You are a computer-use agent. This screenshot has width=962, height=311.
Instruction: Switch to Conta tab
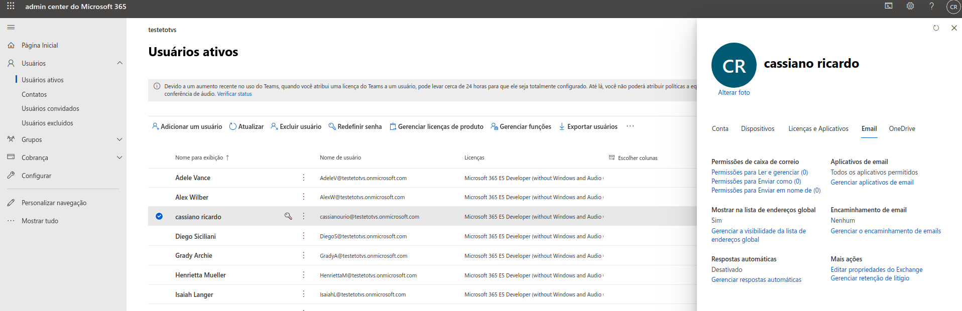click(720, 128)
